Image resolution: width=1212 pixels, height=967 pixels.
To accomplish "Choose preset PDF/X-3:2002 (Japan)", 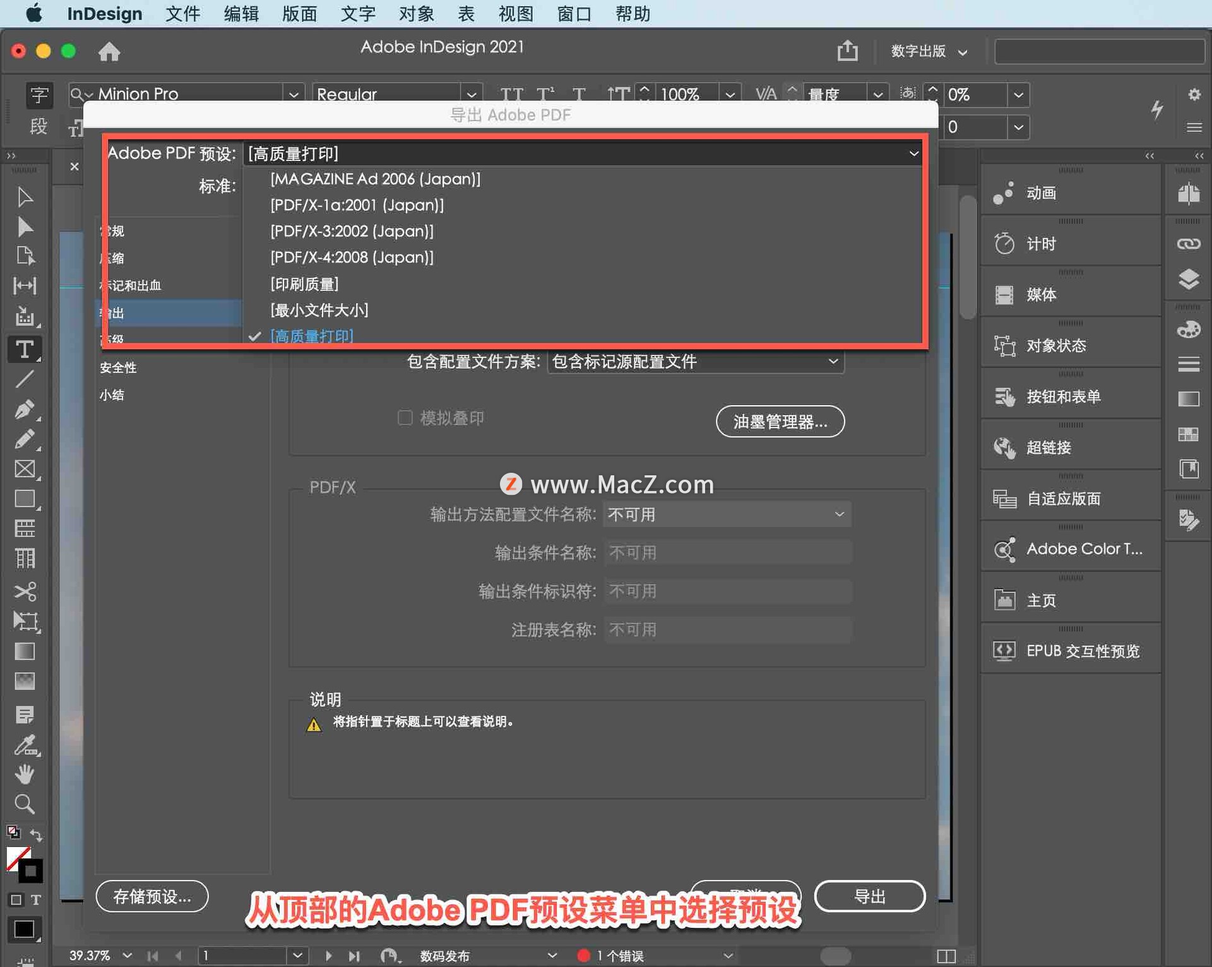I will pyautogui.click(x=352, y=231).
